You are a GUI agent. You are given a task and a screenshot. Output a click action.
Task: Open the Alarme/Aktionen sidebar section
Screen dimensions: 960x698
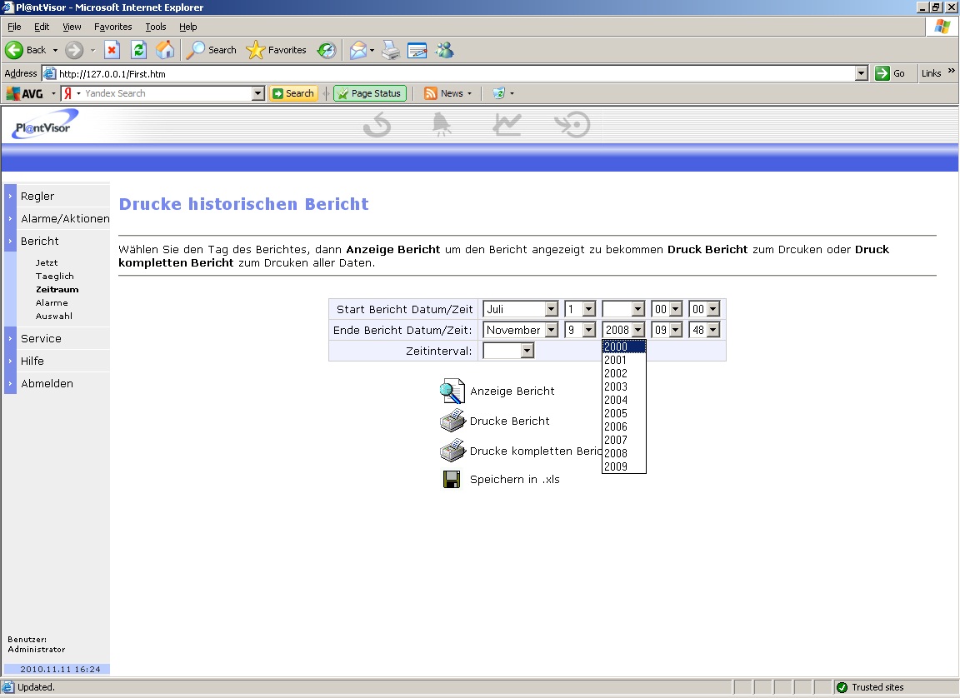pyautogui.click(x=65, y=219)
